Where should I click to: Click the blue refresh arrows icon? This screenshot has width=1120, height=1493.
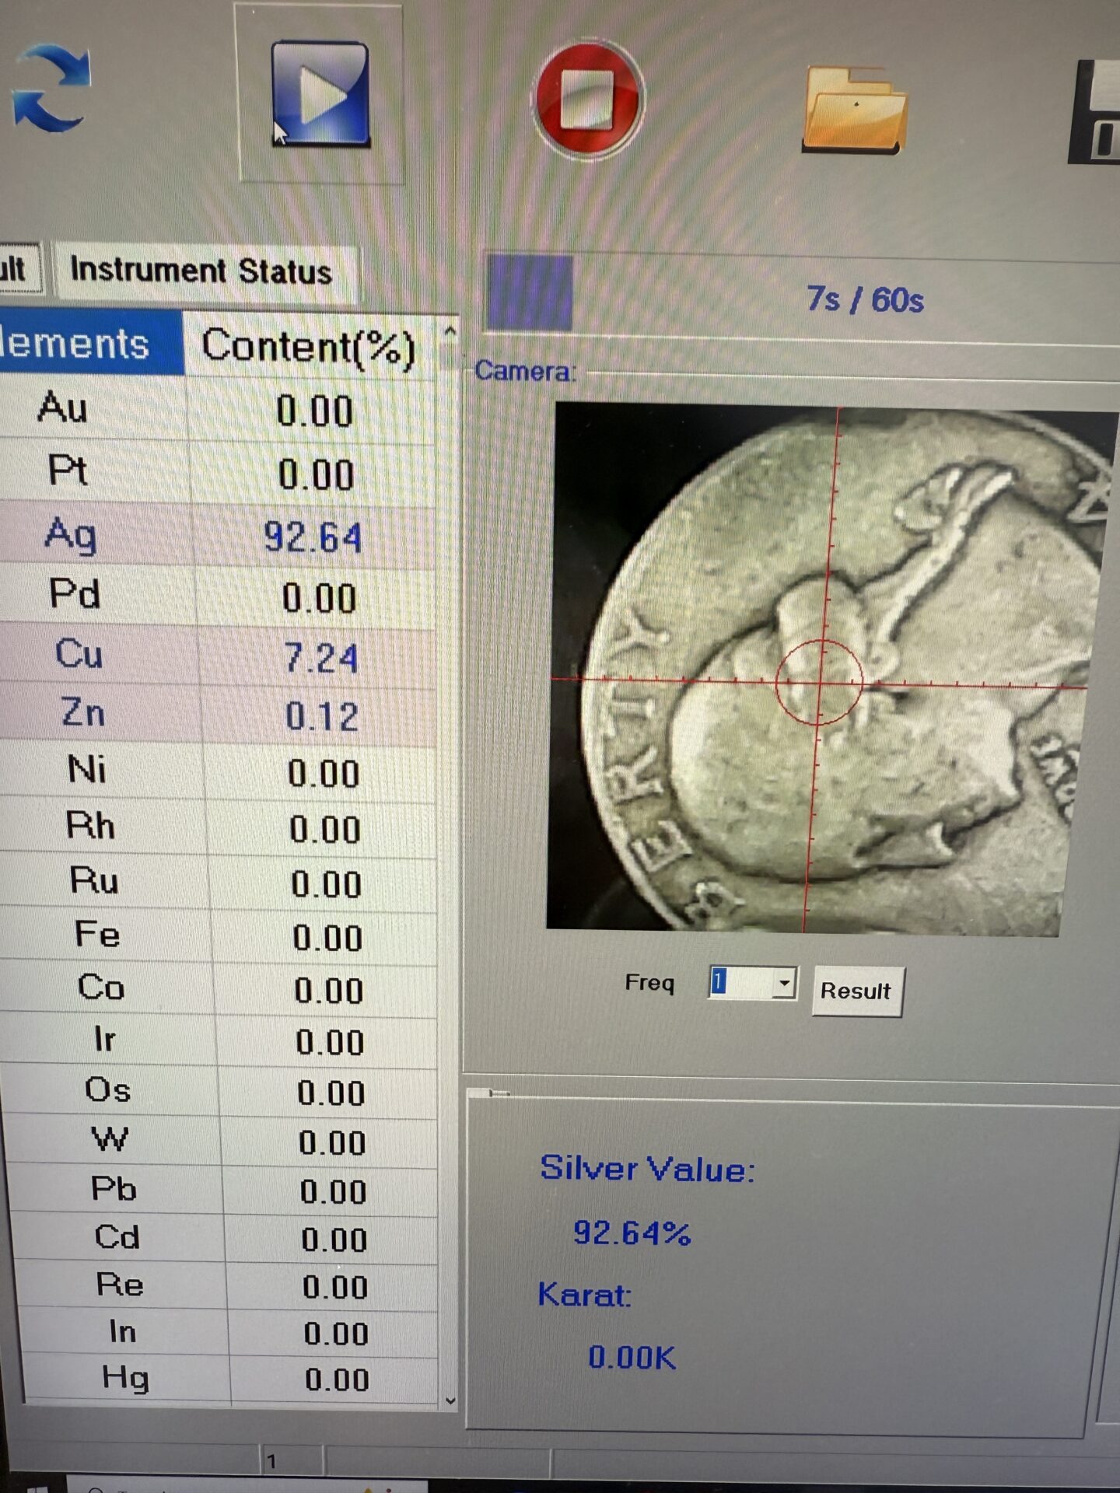[x=51, y=87]
